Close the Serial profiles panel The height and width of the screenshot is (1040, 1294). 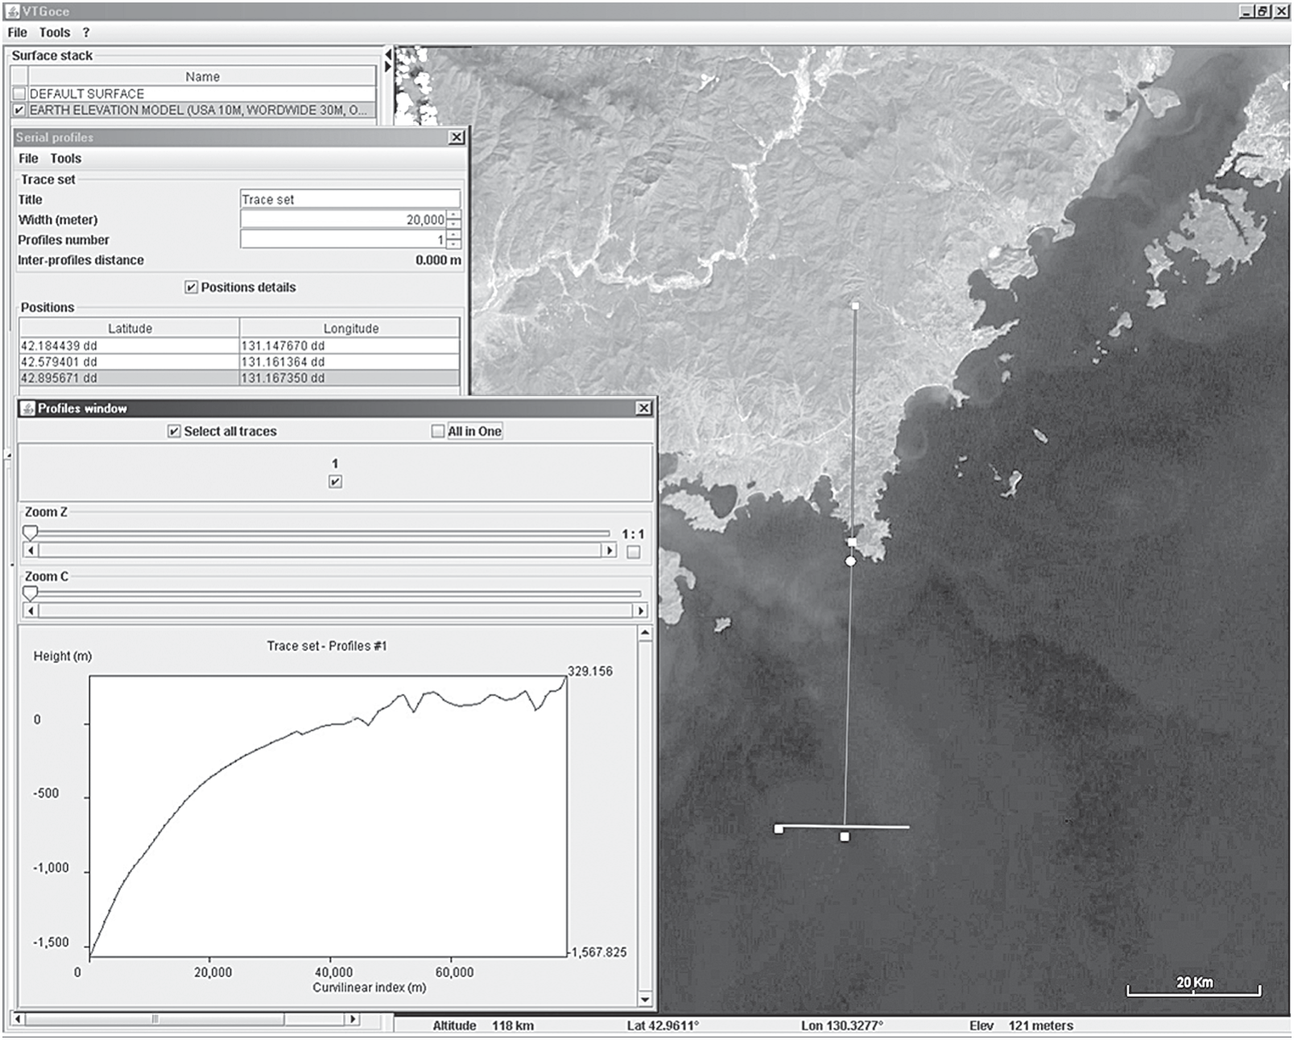457,137
